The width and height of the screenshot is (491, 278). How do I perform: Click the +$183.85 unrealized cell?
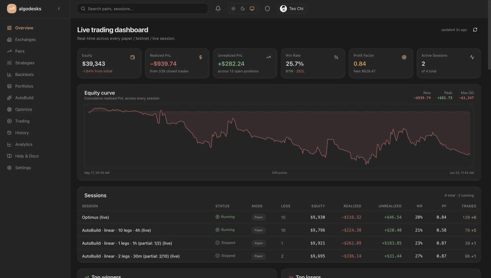(391, 243)
